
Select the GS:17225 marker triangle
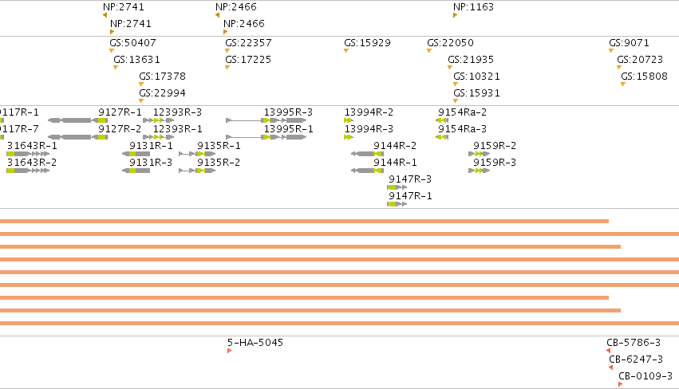227,68
